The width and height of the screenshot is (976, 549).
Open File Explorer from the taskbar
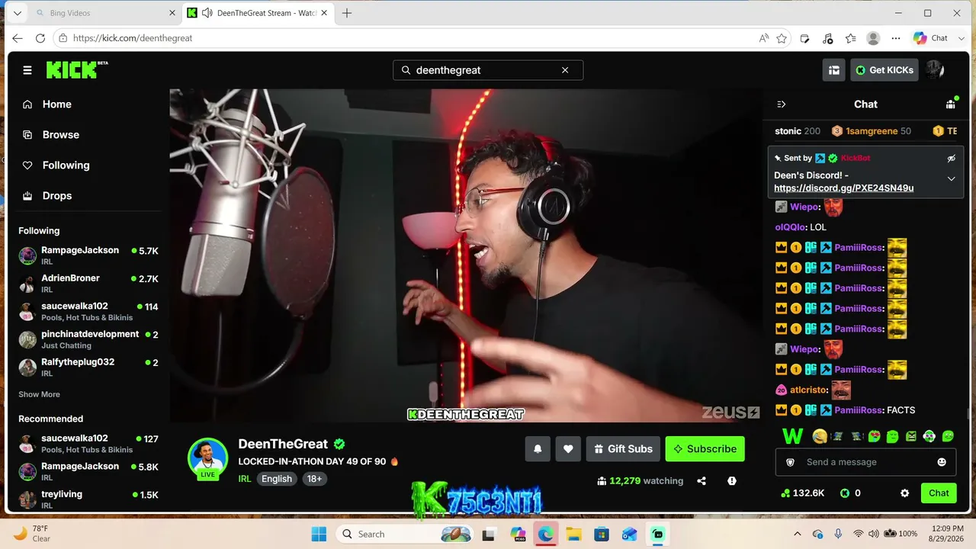[x=573, y=535]
